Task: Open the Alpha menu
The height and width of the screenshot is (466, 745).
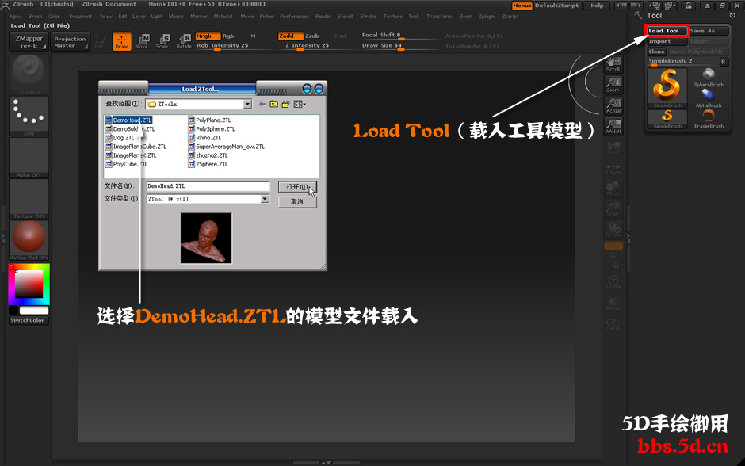Action: 16,16
